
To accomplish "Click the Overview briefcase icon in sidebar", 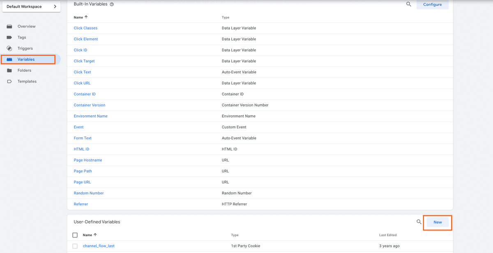I will click(9, 27).
